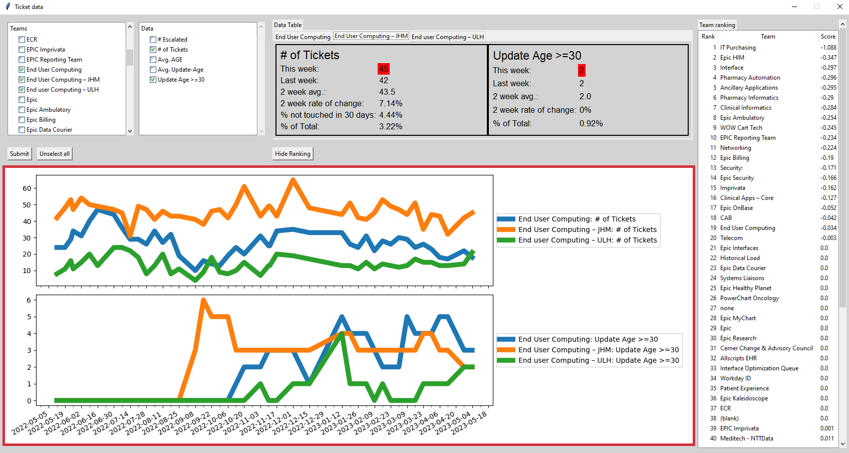Image resolution: width=849 pixels, height=453 pixels.
Task: Check the Epic team checkbox
Action: tap(22, 100)
